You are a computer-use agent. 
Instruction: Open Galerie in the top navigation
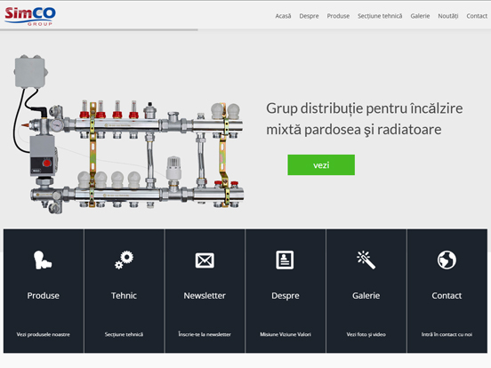(420, 16)
